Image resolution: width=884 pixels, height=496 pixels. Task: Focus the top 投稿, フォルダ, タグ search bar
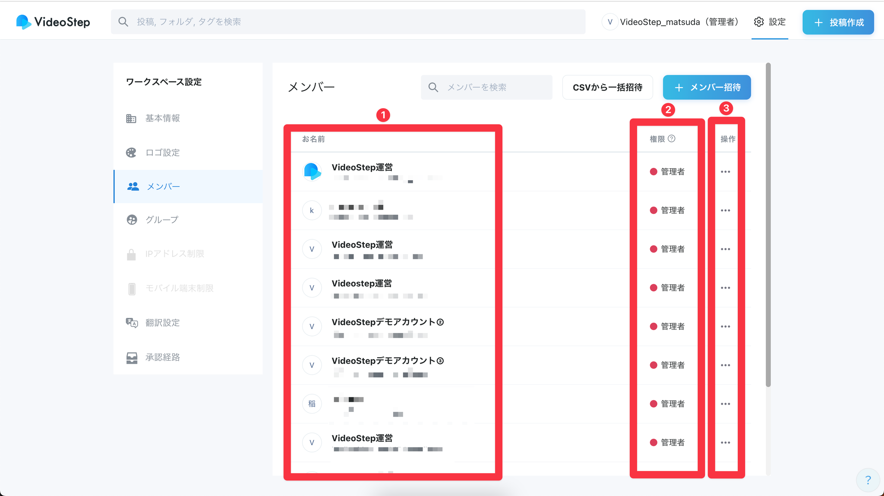click(x=348, y=22)
